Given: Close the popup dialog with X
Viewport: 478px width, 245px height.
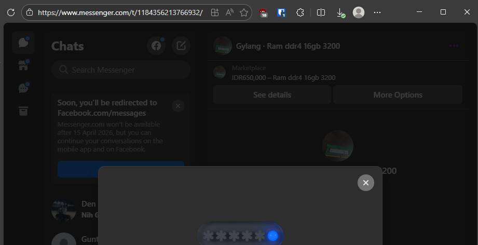Looking at the screenshot, I should point(365,183).
